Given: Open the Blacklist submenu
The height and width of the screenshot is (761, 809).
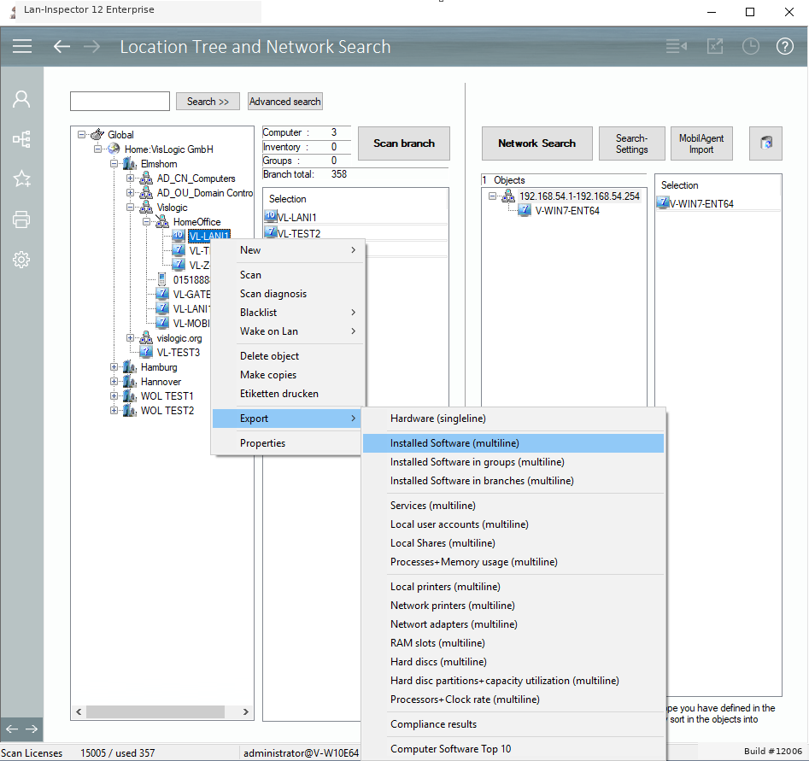Looking at the screenshot, I should [287, 312].
